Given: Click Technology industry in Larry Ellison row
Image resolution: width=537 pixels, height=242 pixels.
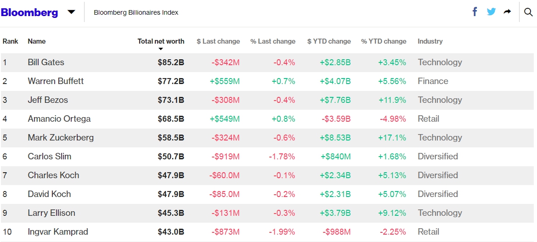Looking at the screenshot, I should click(440, 213).
